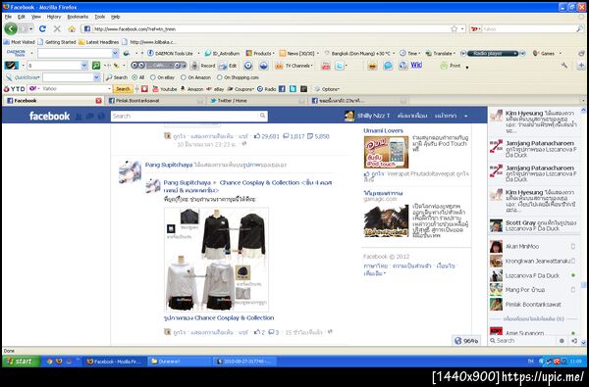Open the Coupons dropdown

click(241, 89)
